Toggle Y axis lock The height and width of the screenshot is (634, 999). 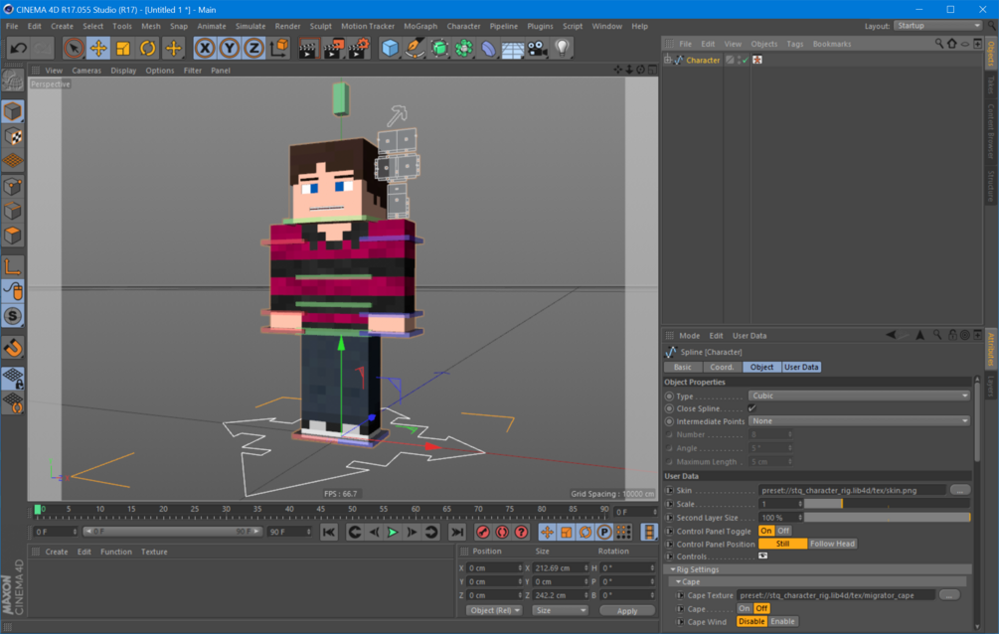pyautogui.click(x=229, y=48)
